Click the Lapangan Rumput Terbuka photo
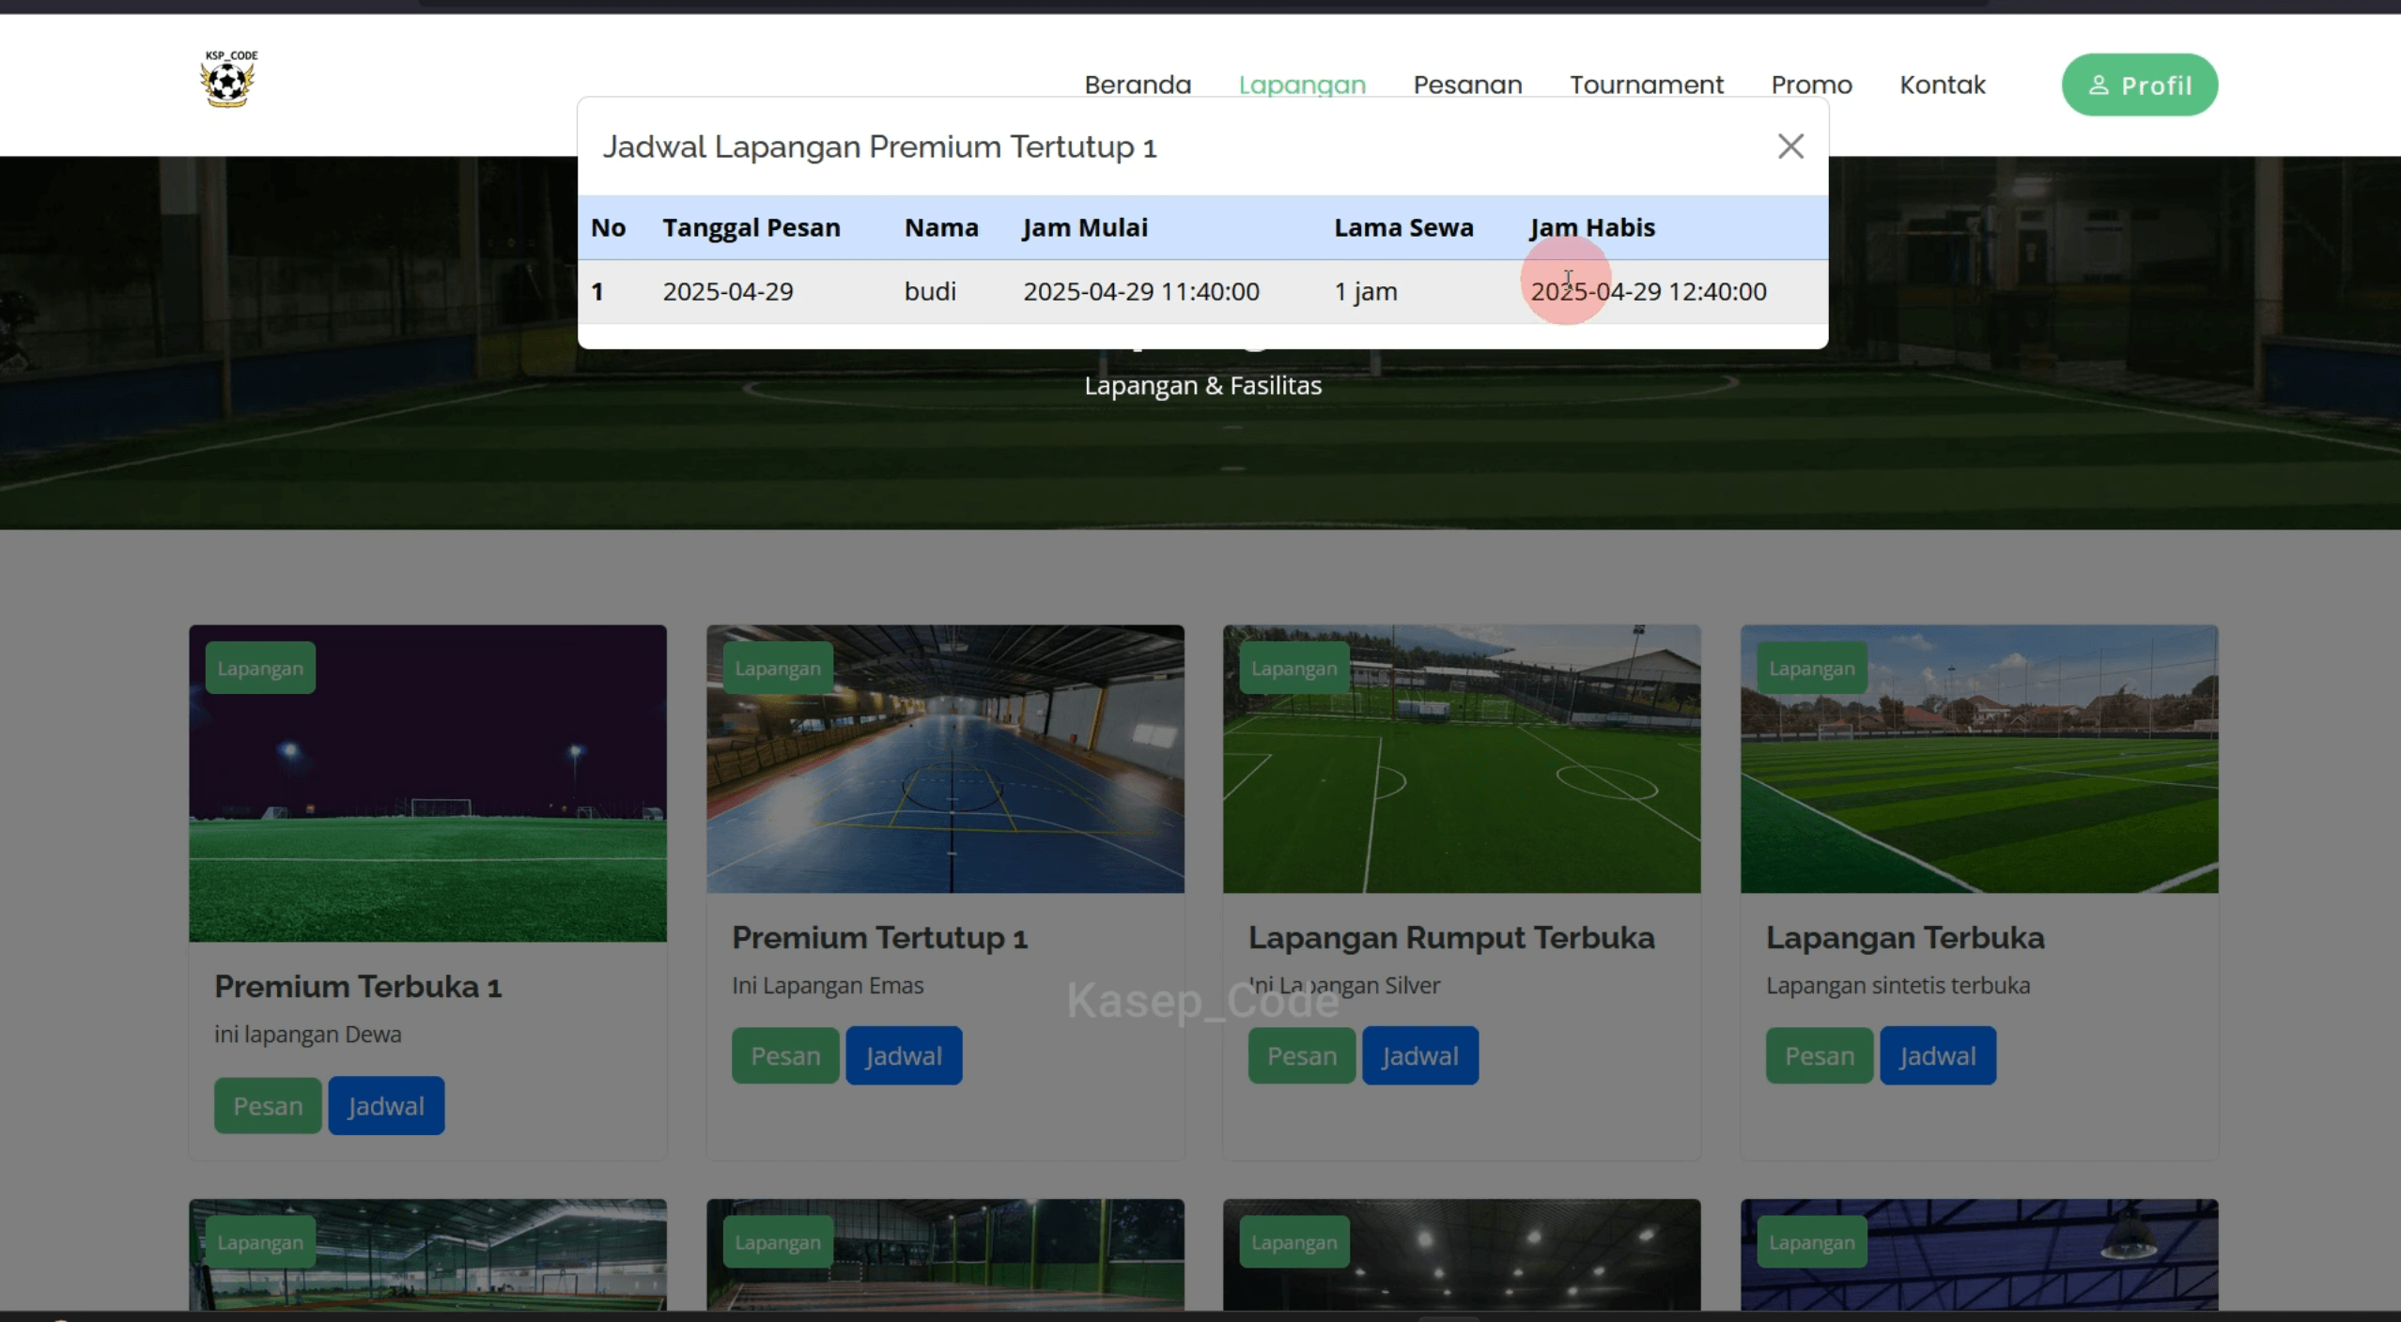This screenshot has height=1322, width=2401. pyautogui.click(x=1462, y=759)
